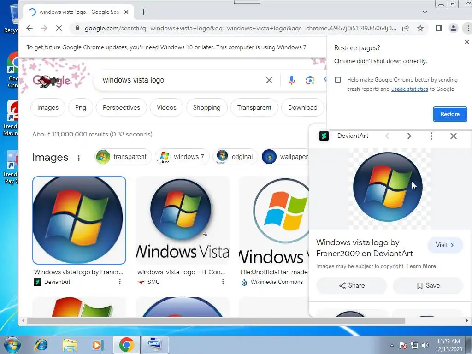This screenshot has height=354, width=472.
Task: Filter images by 'wallpaper' chip
Action: [x=285, y=157]
